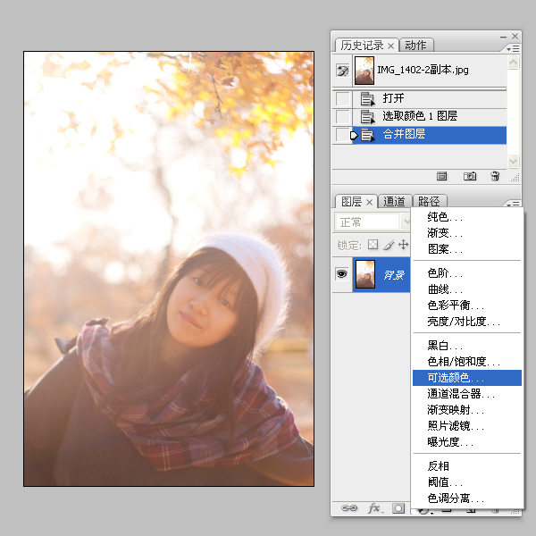Create new document from current state icon
536x536 pixels.
click(441, 177)
